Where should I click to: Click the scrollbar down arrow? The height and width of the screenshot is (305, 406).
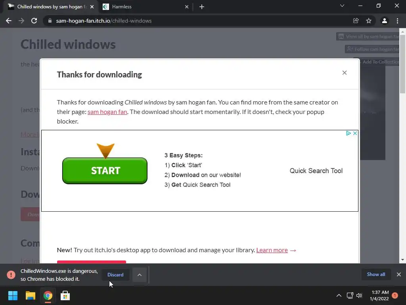402,260
